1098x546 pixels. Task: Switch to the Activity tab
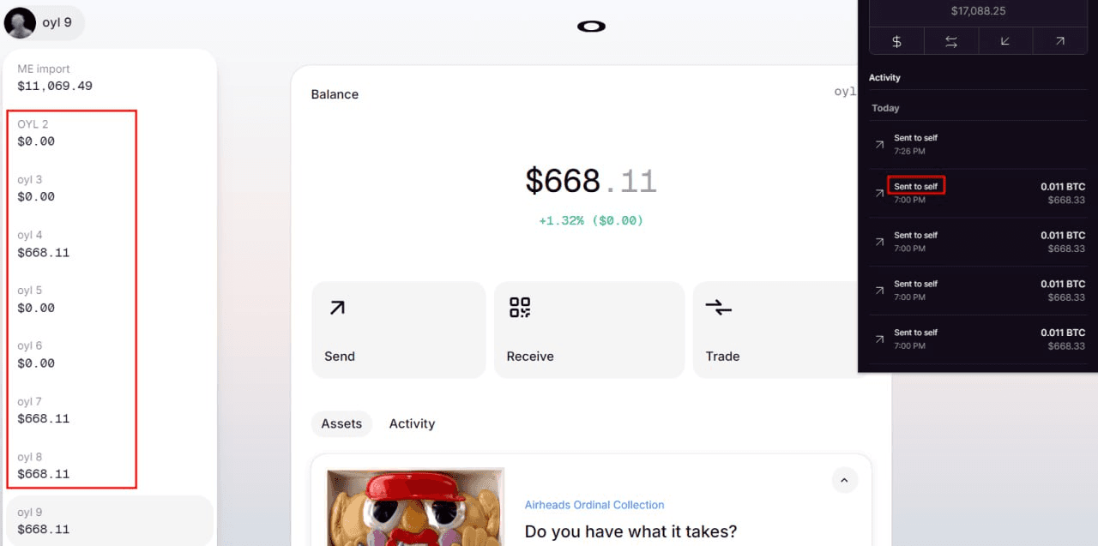coord(412,423)
